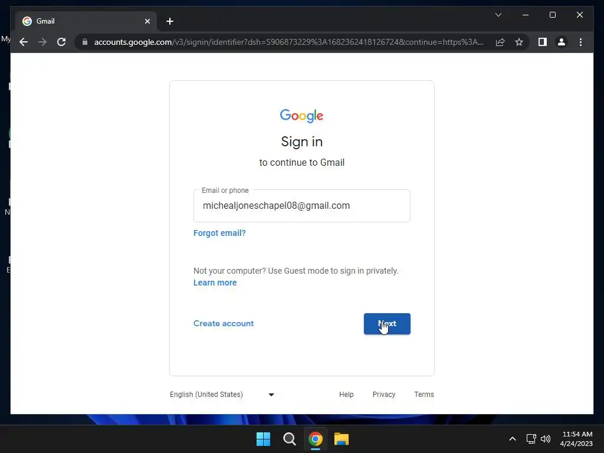Click the Google logo
Screen dimensions: 604x453
coord(301,116)
